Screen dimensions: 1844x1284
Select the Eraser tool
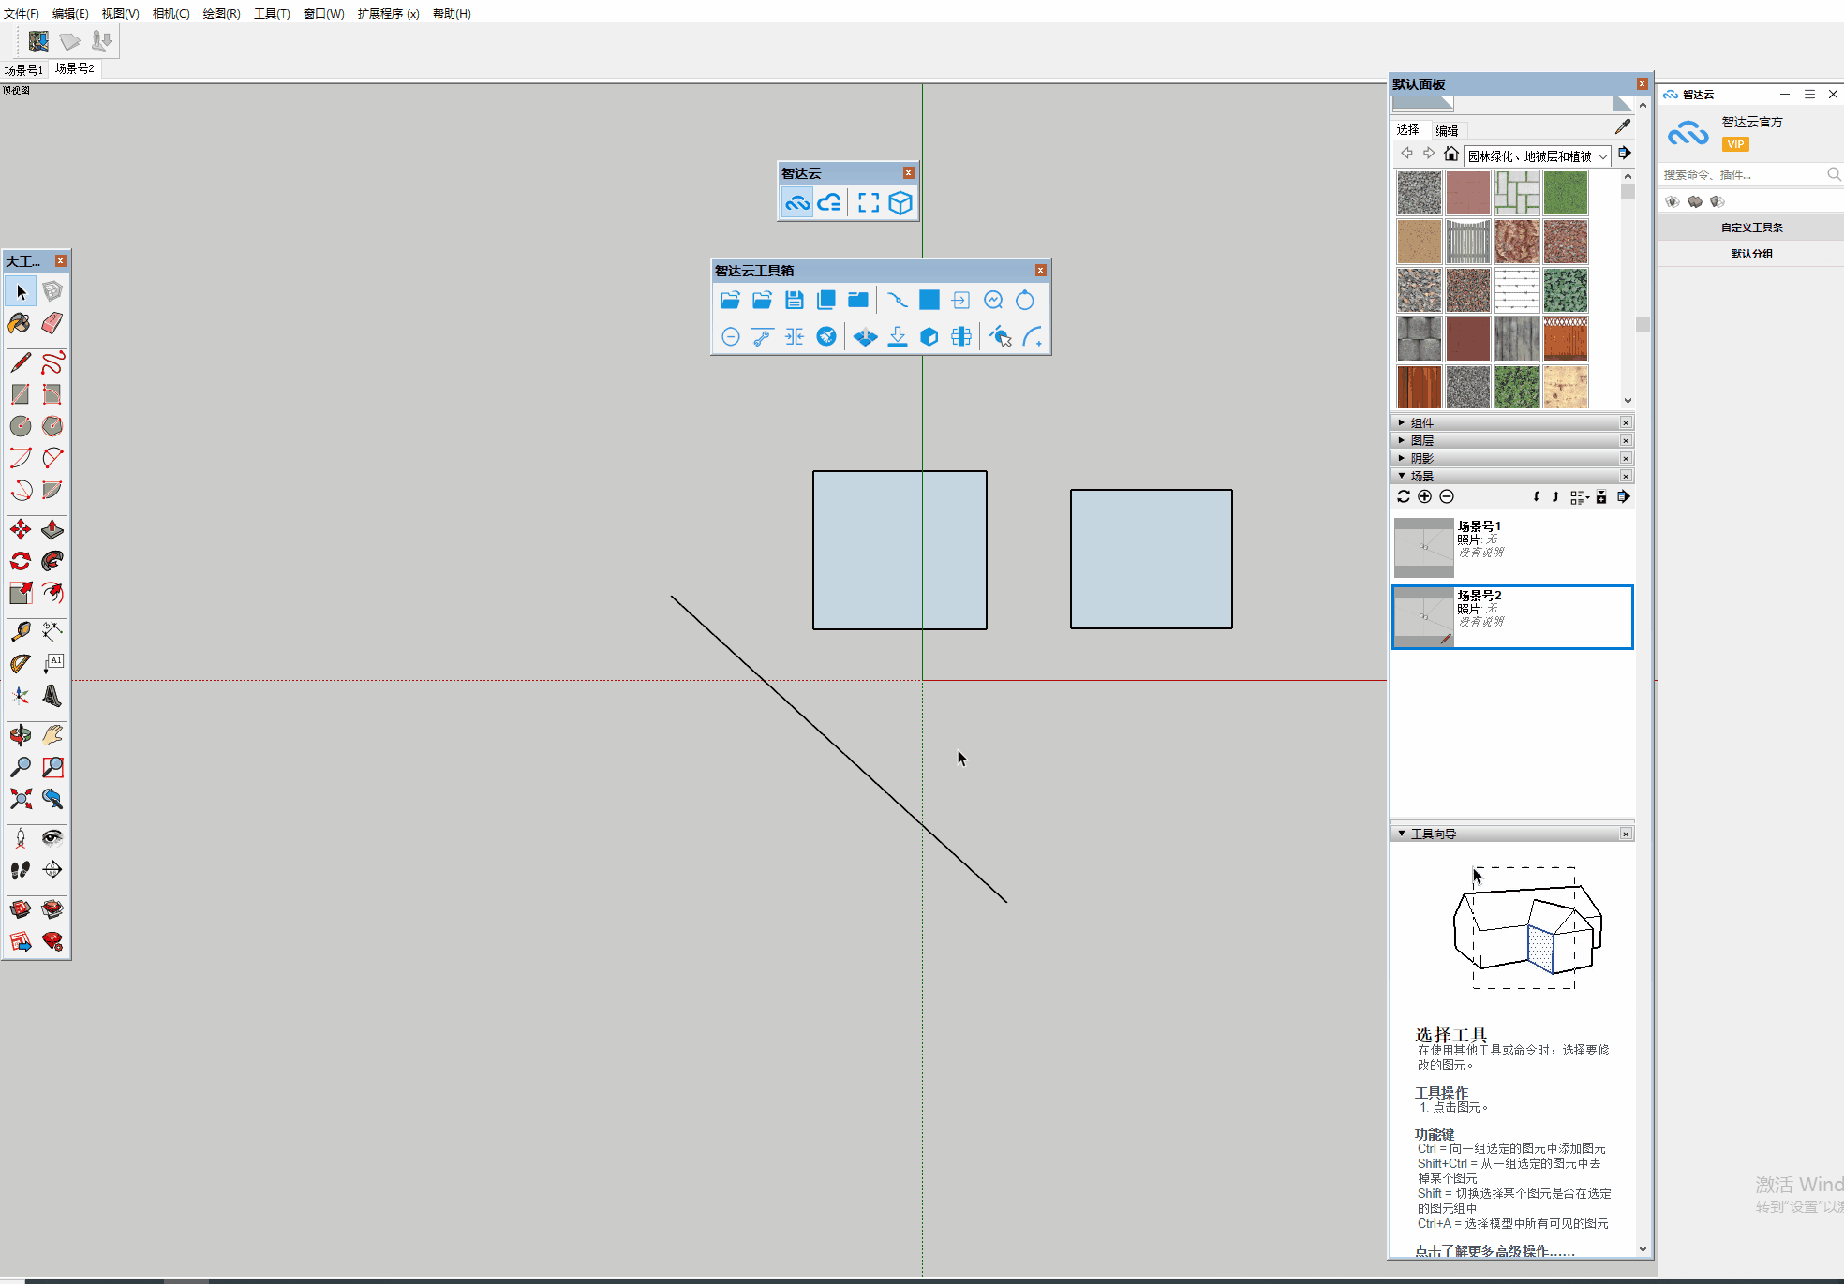(x=52, y=323)
